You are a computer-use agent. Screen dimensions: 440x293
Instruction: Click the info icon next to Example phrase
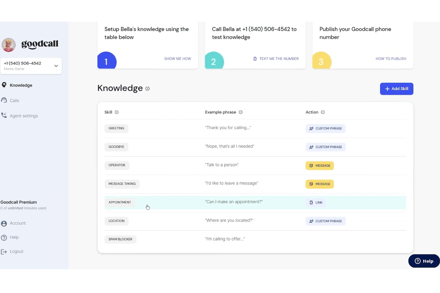pos(241,112)
